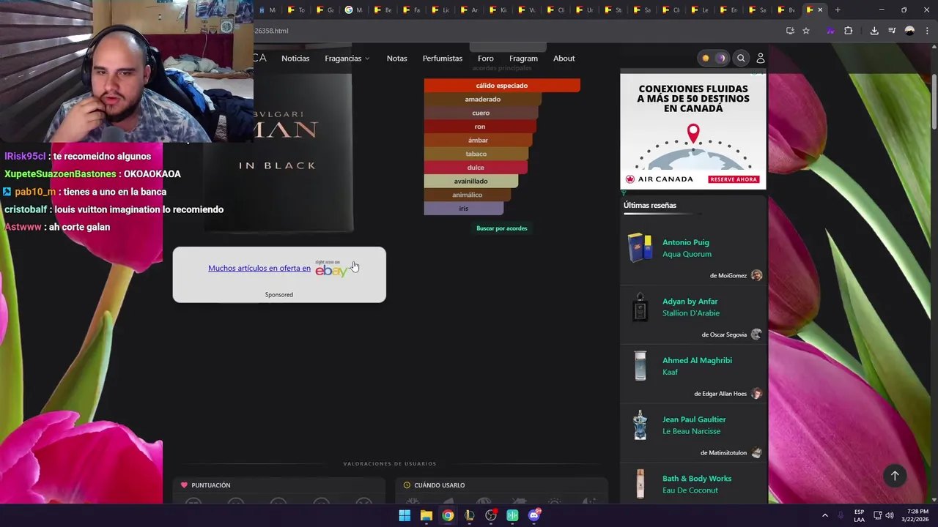Click the 'iris' accord bar
The height and width of the screenshot is (527, 938).
[463, 209]
